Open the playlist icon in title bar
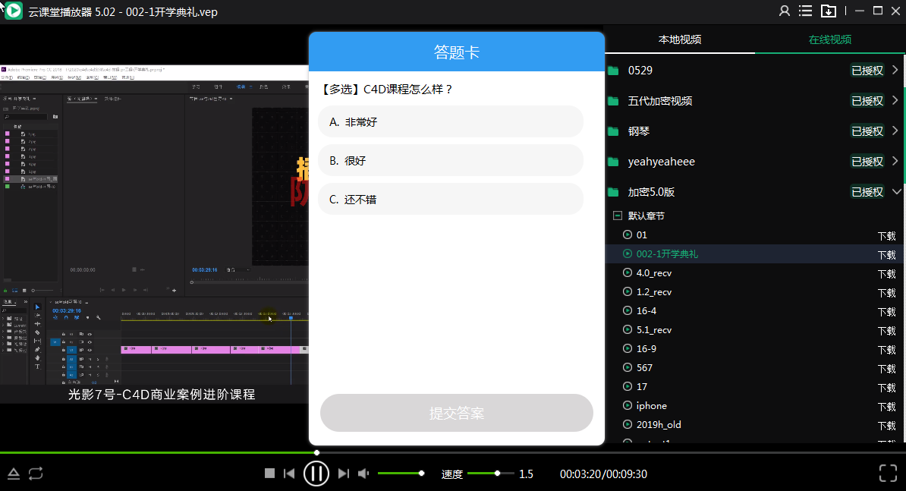Screen dimensions: 906x491 point(807,11)
